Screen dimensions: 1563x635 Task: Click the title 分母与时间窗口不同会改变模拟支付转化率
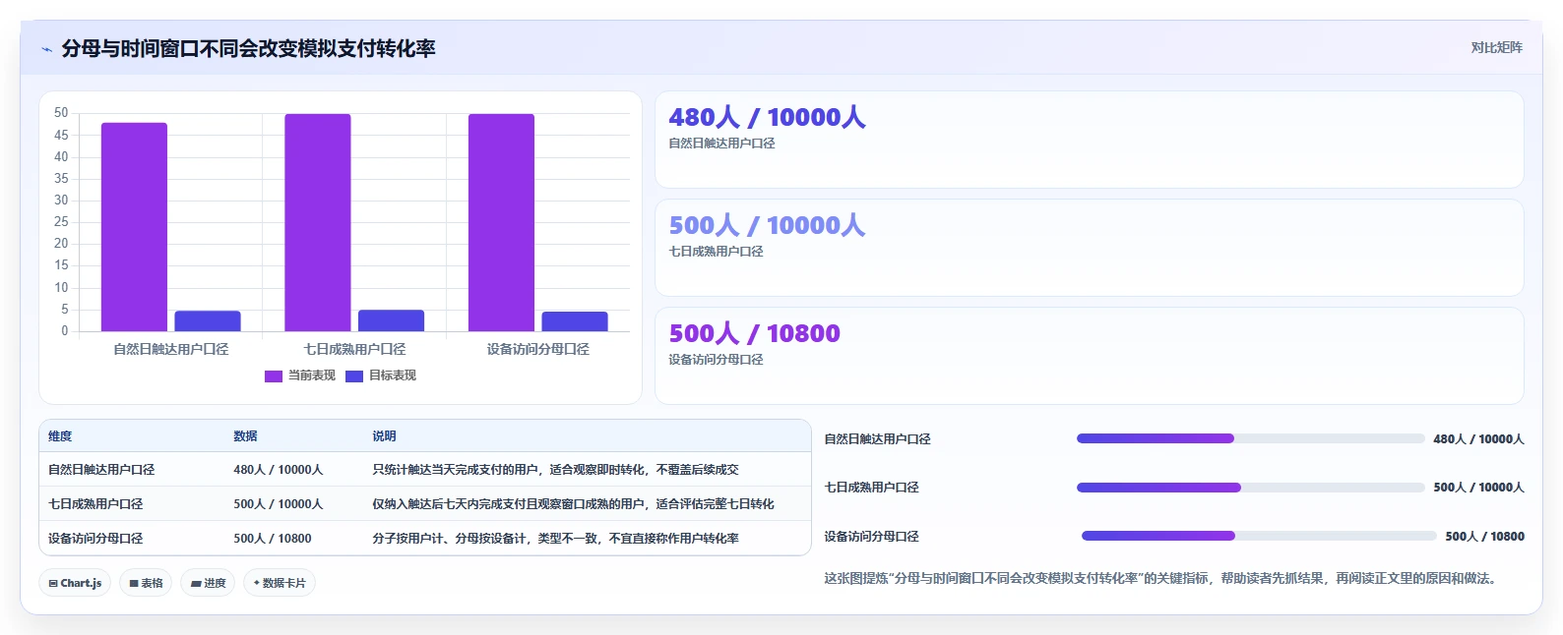click(248, 48)
